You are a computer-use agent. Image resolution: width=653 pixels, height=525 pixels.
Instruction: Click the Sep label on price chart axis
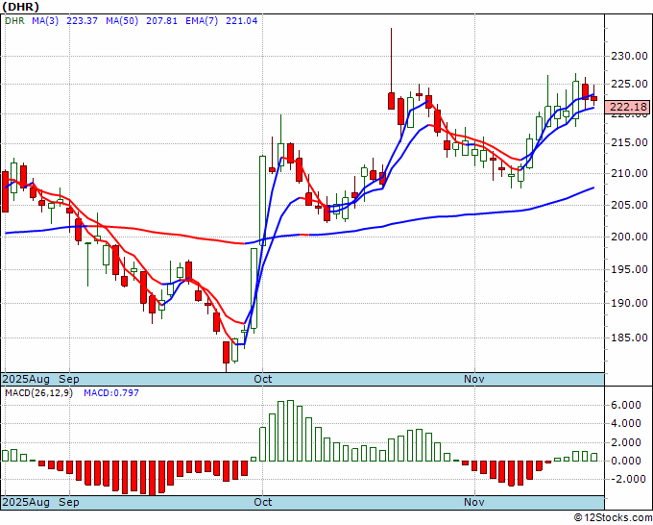point(69,379)
